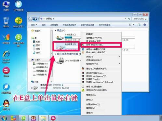Choose 压缩并 E-mail... menu entry

click(x=101, y=79)
